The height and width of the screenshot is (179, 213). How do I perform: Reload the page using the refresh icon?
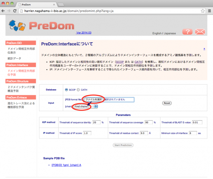pyautogui.click(x=15, y=11)
